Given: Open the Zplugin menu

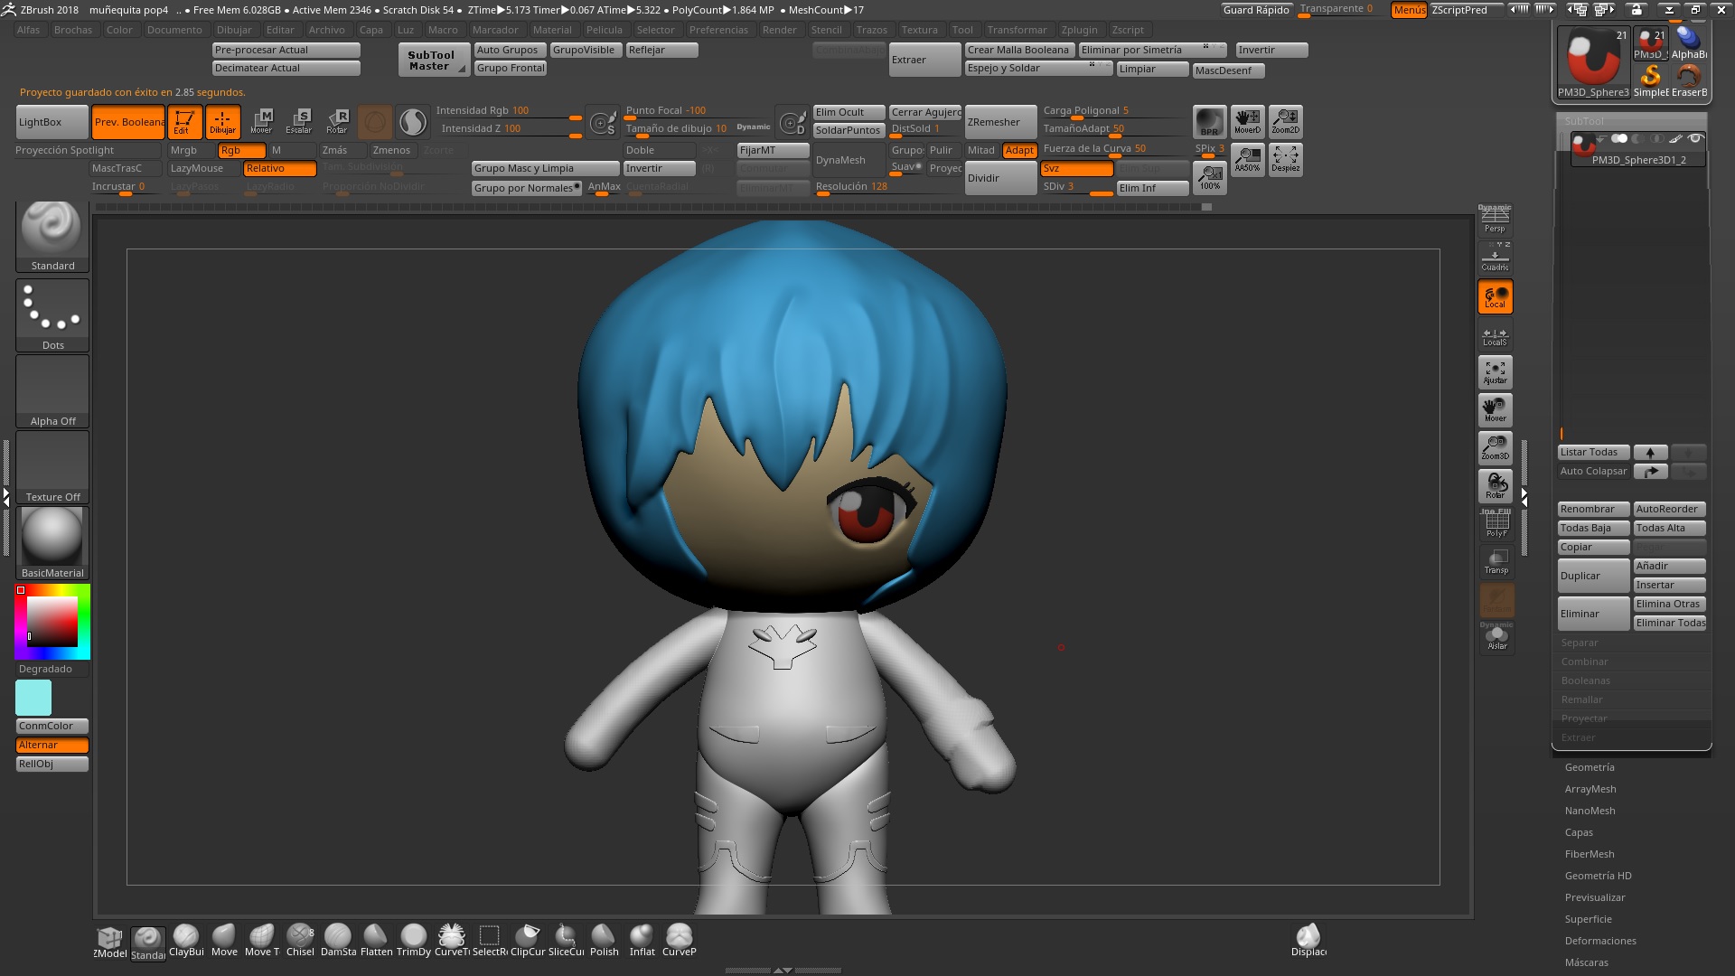Looking at the screenshot, I should (x=1079, y=30).
